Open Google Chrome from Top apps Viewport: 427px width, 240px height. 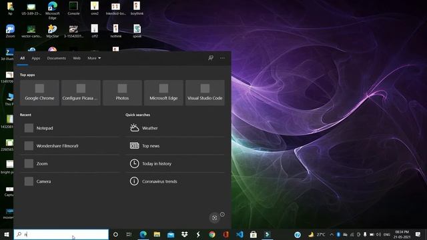pos(39,93)
